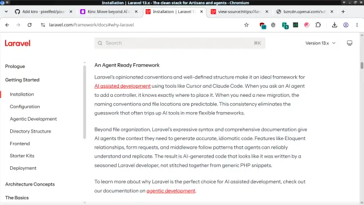
Task: Close the view-source tab
Action: [267, 11]
